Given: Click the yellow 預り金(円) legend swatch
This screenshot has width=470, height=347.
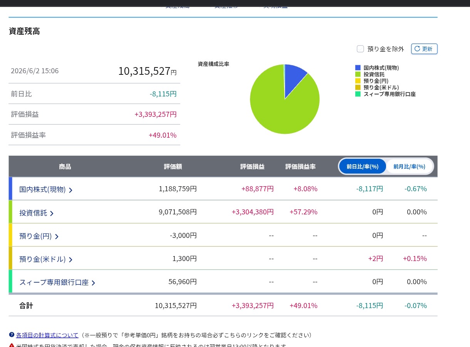Looking at the screenshot, I should tap(358, 81).
